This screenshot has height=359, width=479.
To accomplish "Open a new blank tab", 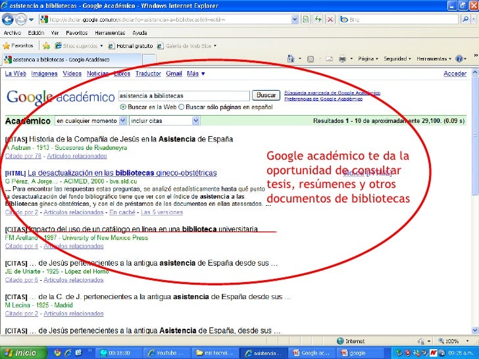I will 149,60.
